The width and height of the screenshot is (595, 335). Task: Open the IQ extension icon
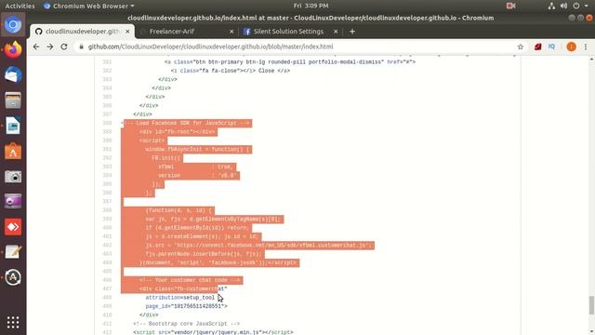[x=551, y=47]
